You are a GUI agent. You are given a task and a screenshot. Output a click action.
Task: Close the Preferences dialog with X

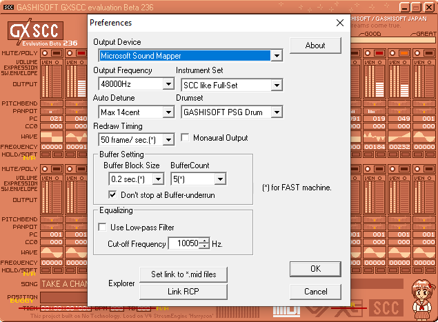tap(340, 23)
